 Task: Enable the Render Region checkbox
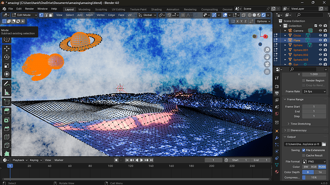(304, 80)
